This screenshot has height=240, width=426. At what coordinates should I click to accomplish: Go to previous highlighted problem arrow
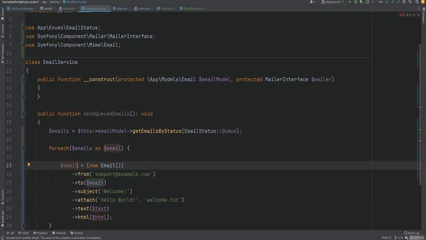point(414,15)
